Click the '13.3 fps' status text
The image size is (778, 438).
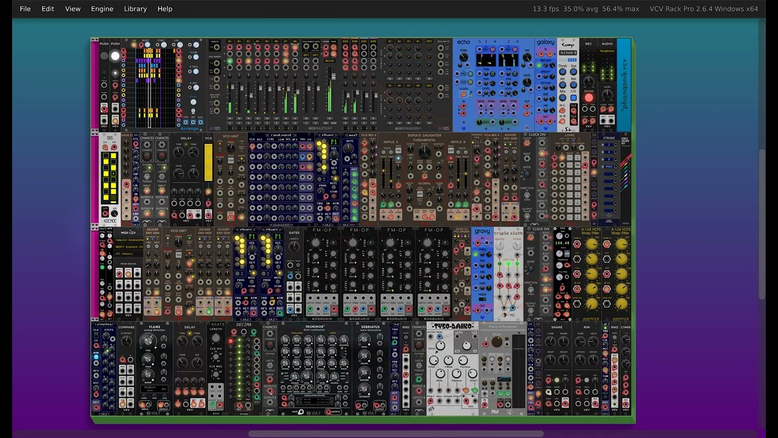coord(546,9)
